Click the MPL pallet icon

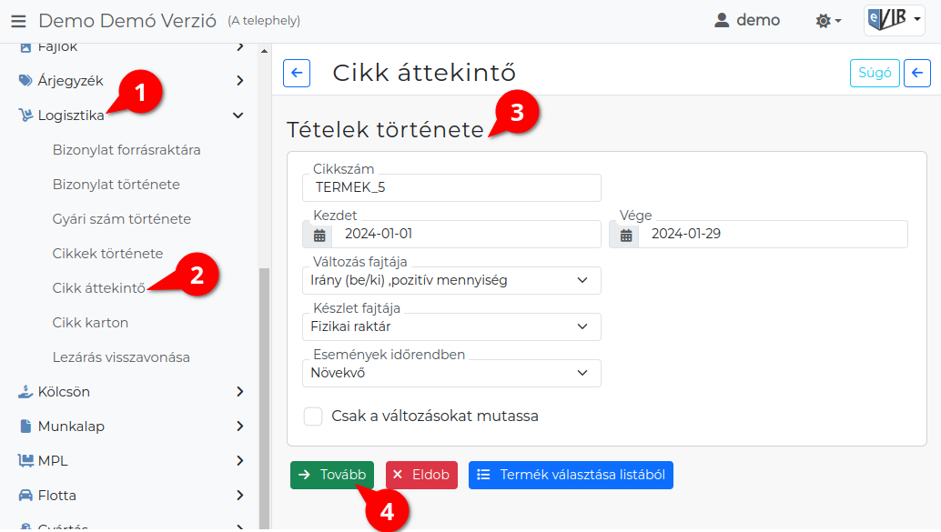(25, 461)
